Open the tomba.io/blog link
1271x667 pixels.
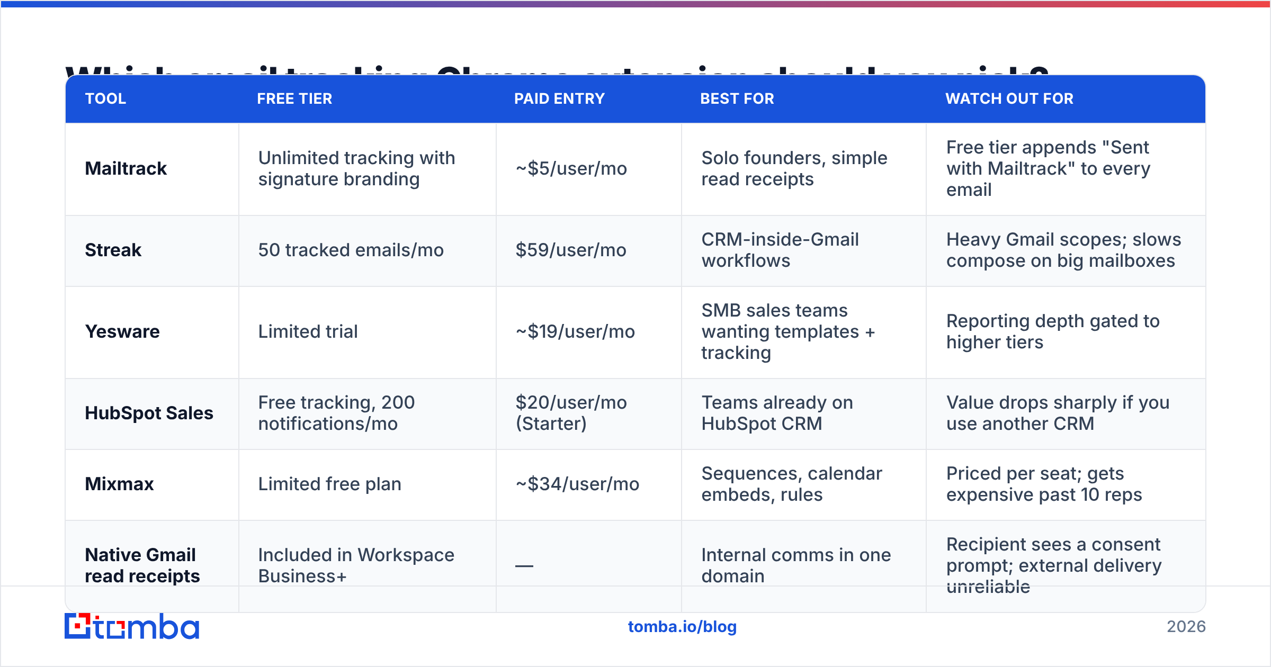coord(682,627)
